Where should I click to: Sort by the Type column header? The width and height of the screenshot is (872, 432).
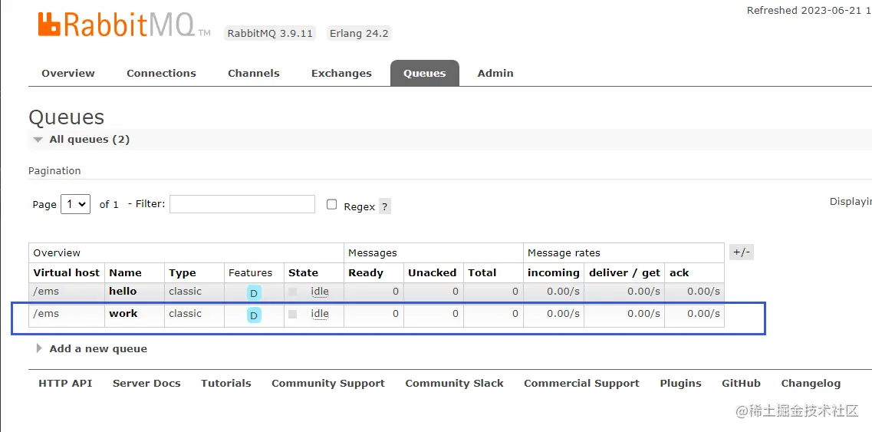[x=183, y=273]
